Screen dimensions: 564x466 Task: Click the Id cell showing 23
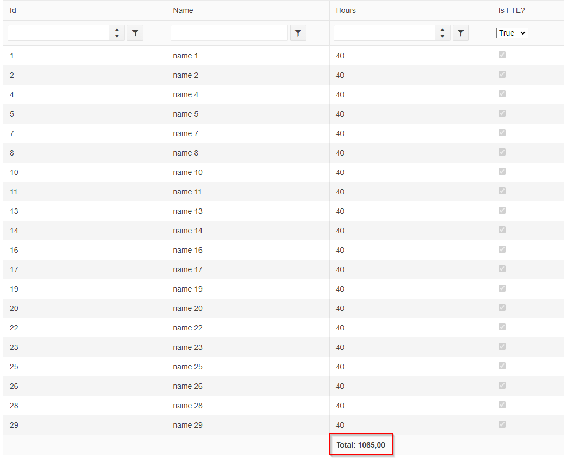(x=84, y=347)
